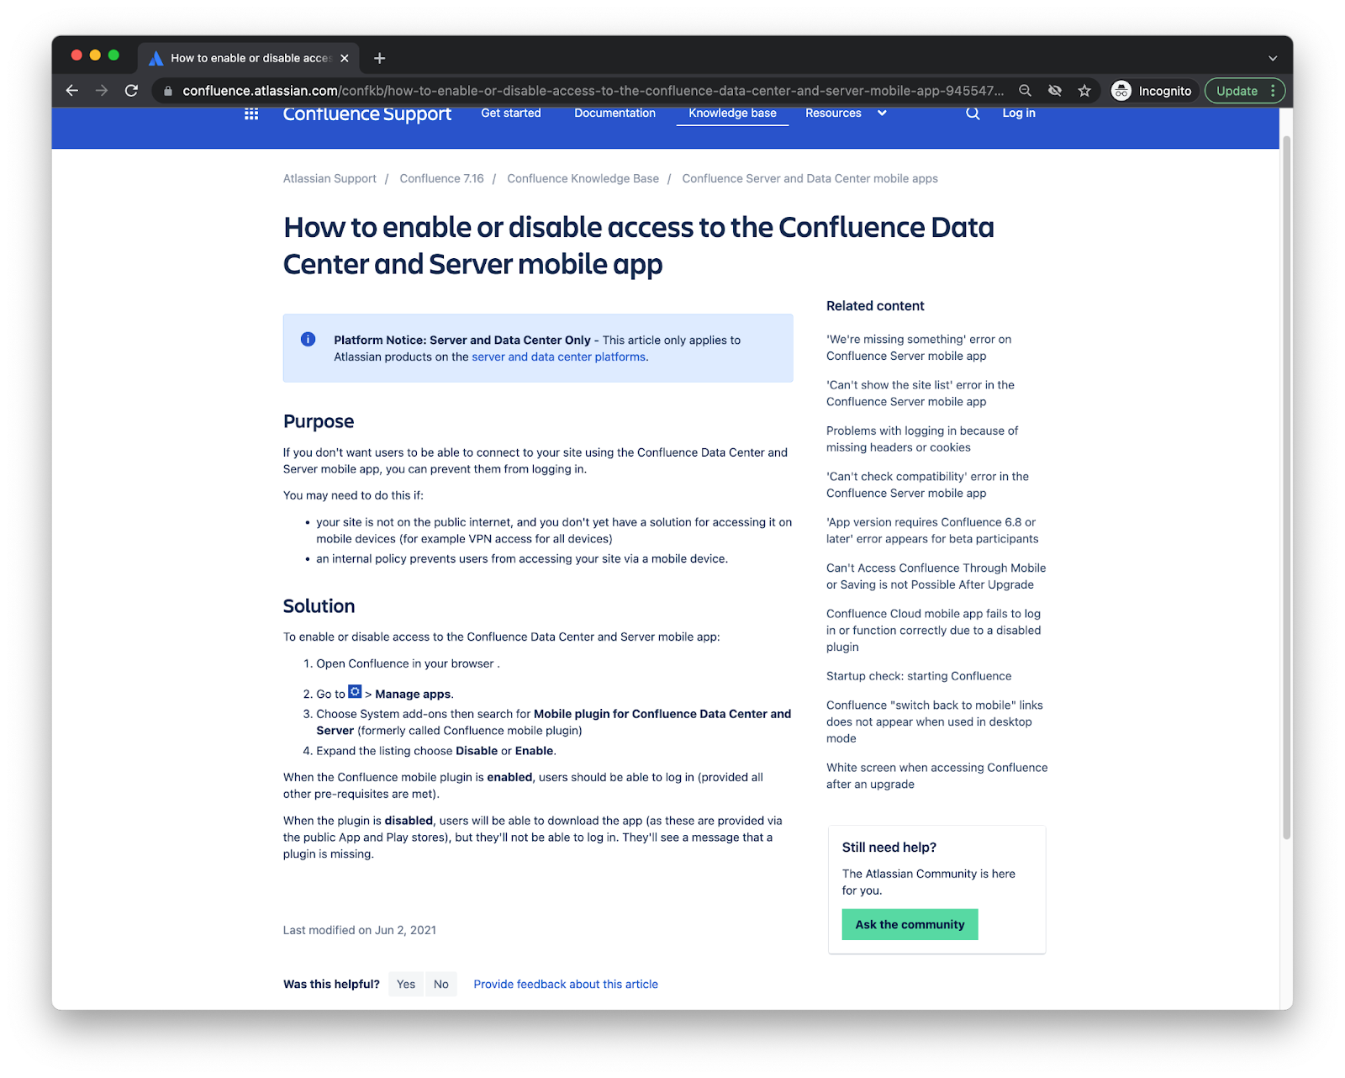This screenshot has height=1078, width=1345.
Task: Select the Knowledge base tab
Action: click(732, 114)
